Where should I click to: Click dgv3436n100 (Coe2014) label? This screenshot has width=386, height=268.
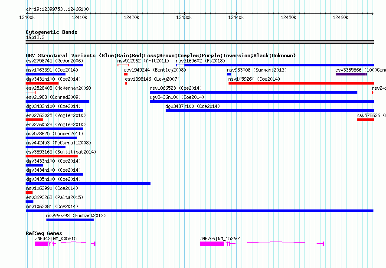click(x=177, y=97)
